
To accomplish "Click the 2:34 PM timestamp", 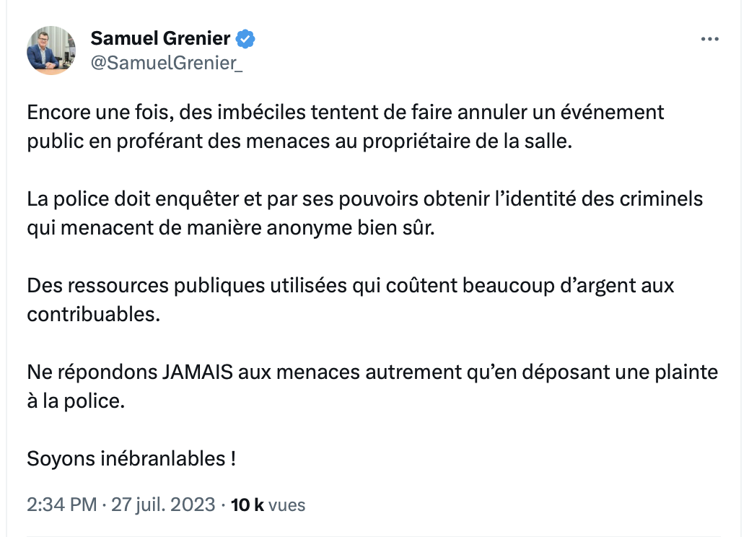I will click(61, 505).
